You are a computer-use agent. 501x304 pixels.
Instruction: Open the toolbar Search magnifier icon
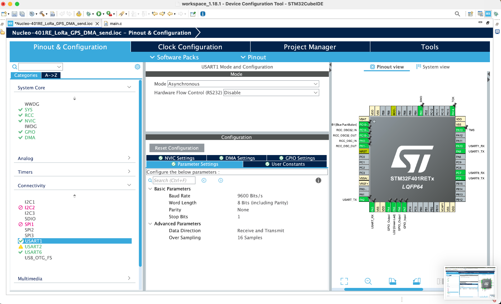coord(457,14)
